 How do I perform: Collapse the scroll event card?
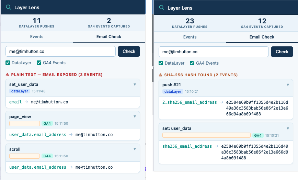point(135,149)
